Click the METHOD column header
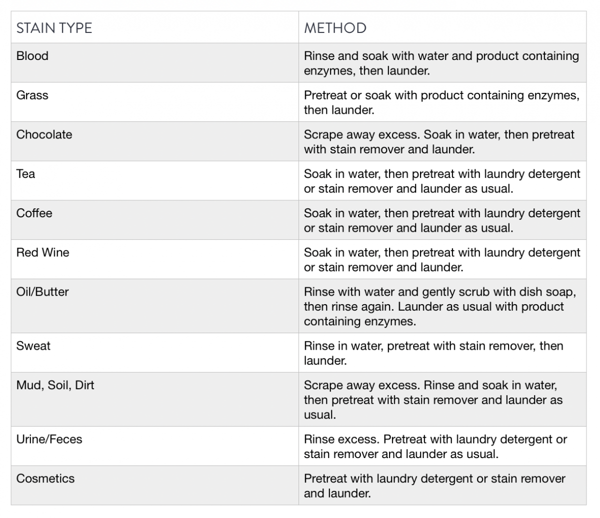 click(335, 28)
